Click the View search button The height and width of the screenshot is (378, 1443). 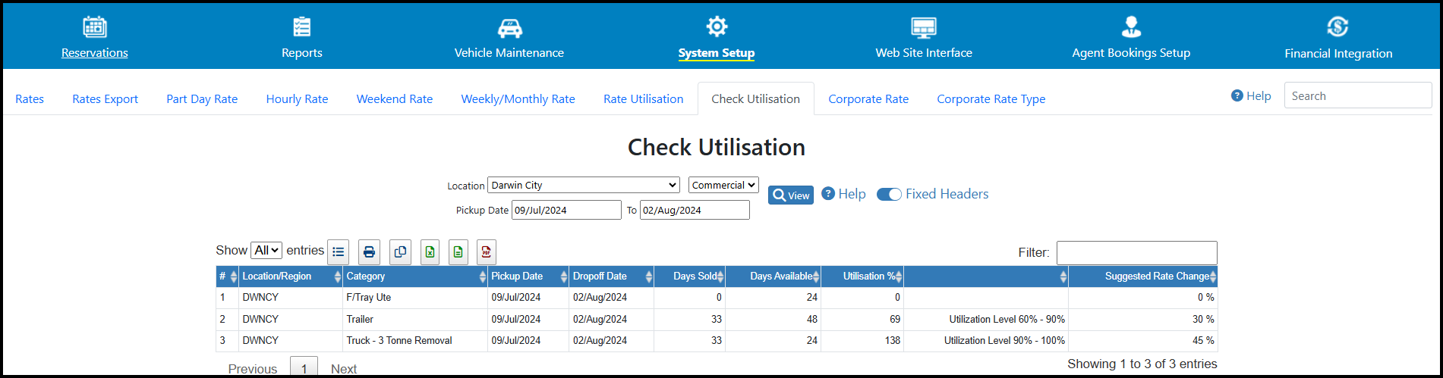[x=791, y=195]
